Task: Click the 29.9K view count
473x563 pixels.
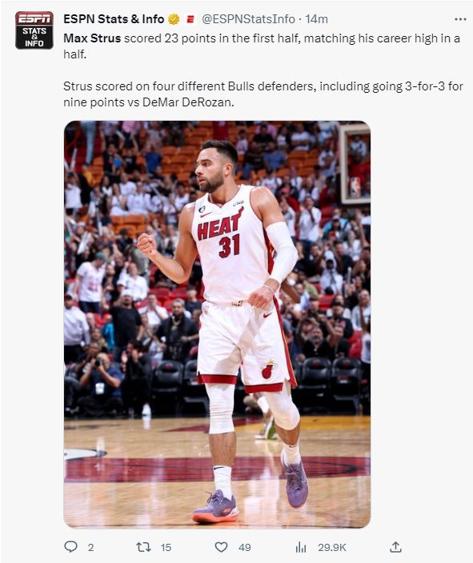Action: [332, 547]
